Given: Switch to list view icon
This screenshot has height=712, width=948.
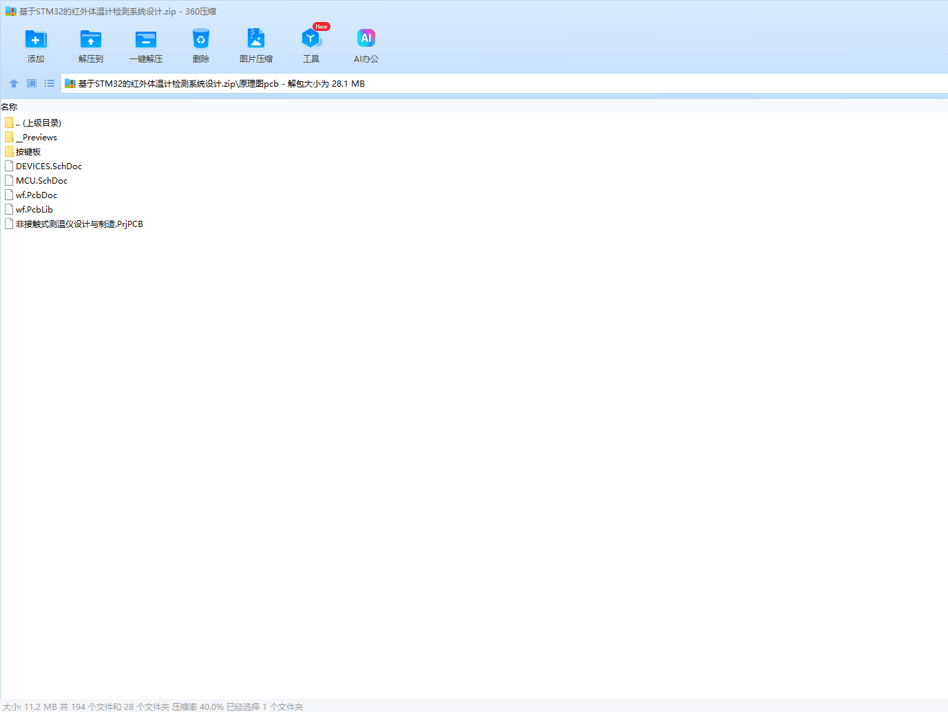Looking at the screenshot, I should [50, 83].
